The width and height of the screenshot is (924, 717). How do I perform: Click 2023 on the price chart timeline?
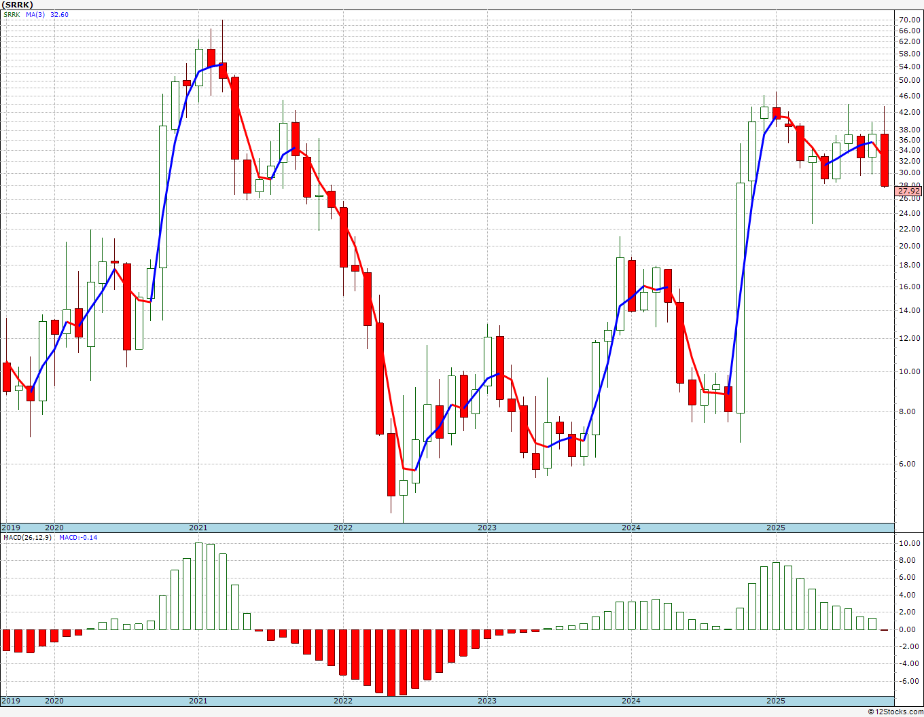click(487, 528)
